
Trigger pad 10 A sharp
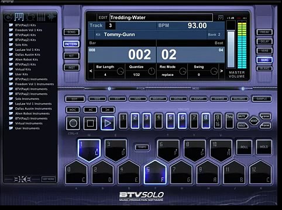[x=221, y=150]
